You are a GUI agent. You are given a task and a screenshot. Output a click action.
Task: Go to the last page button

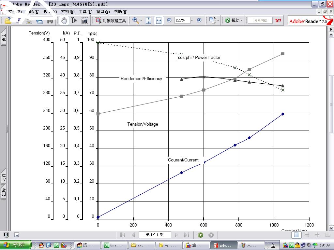coord(187,235)
